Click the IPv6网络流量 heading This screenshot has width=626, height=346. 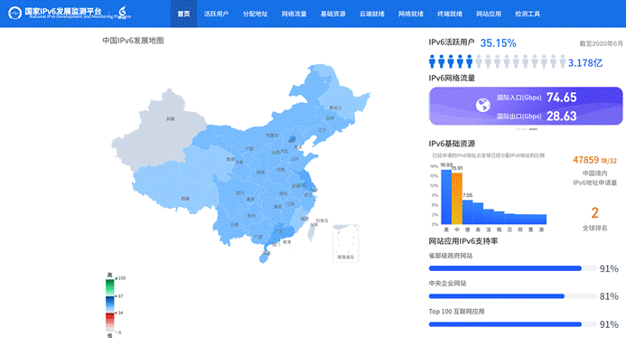coord(452,79)
